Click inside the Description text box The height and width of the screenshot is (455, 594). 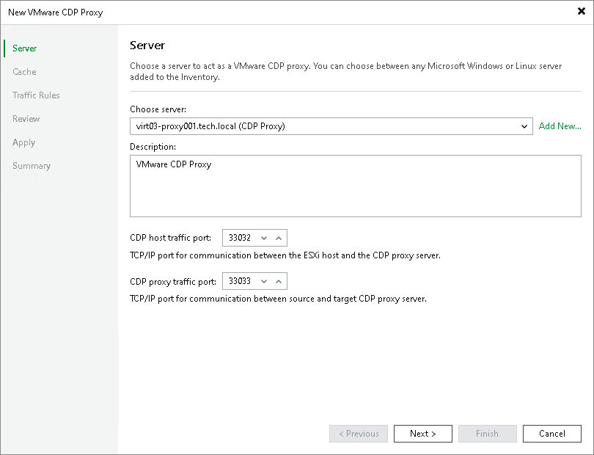[356, 186]
